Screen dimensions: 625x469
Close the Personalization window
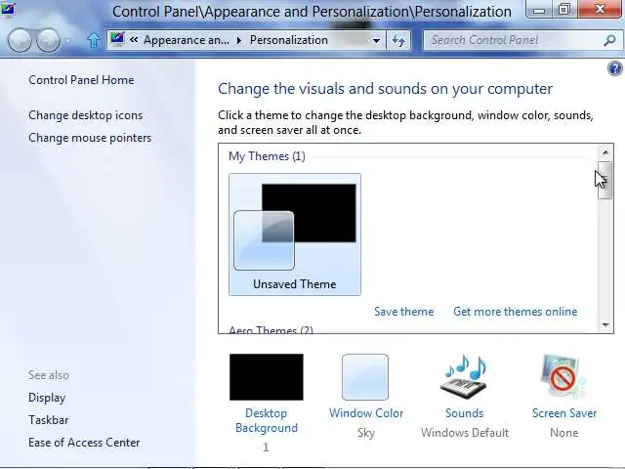point(600,10)
